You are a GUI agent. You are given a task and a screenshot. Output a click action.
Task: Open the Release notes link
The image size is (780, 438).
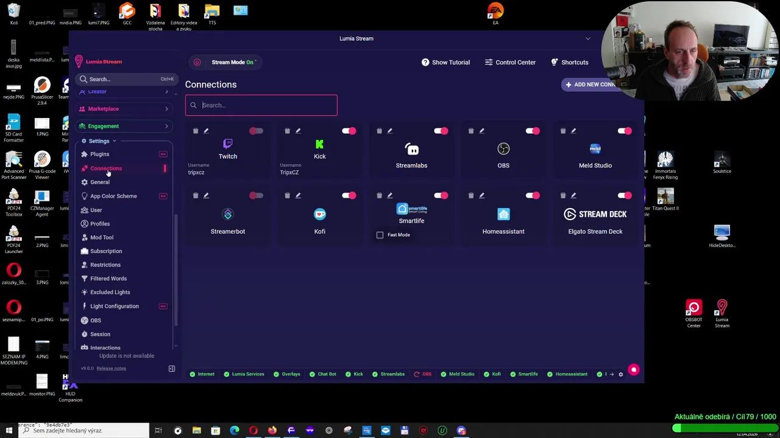tap(111, 369)
